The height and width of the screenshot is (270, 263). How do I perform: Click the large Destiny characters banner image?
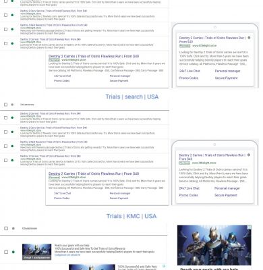(214, 245)
